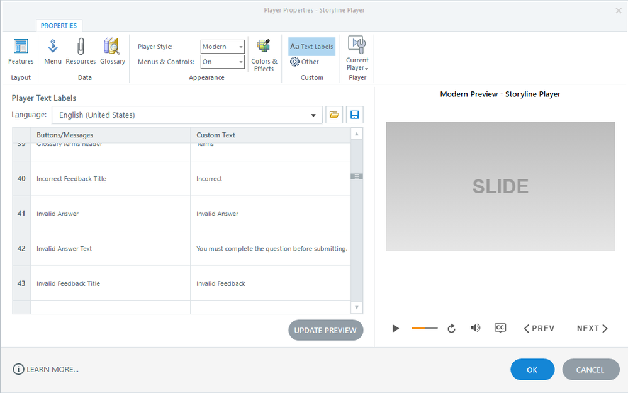Open the LEARN MORE link

(x=46, y=369)
